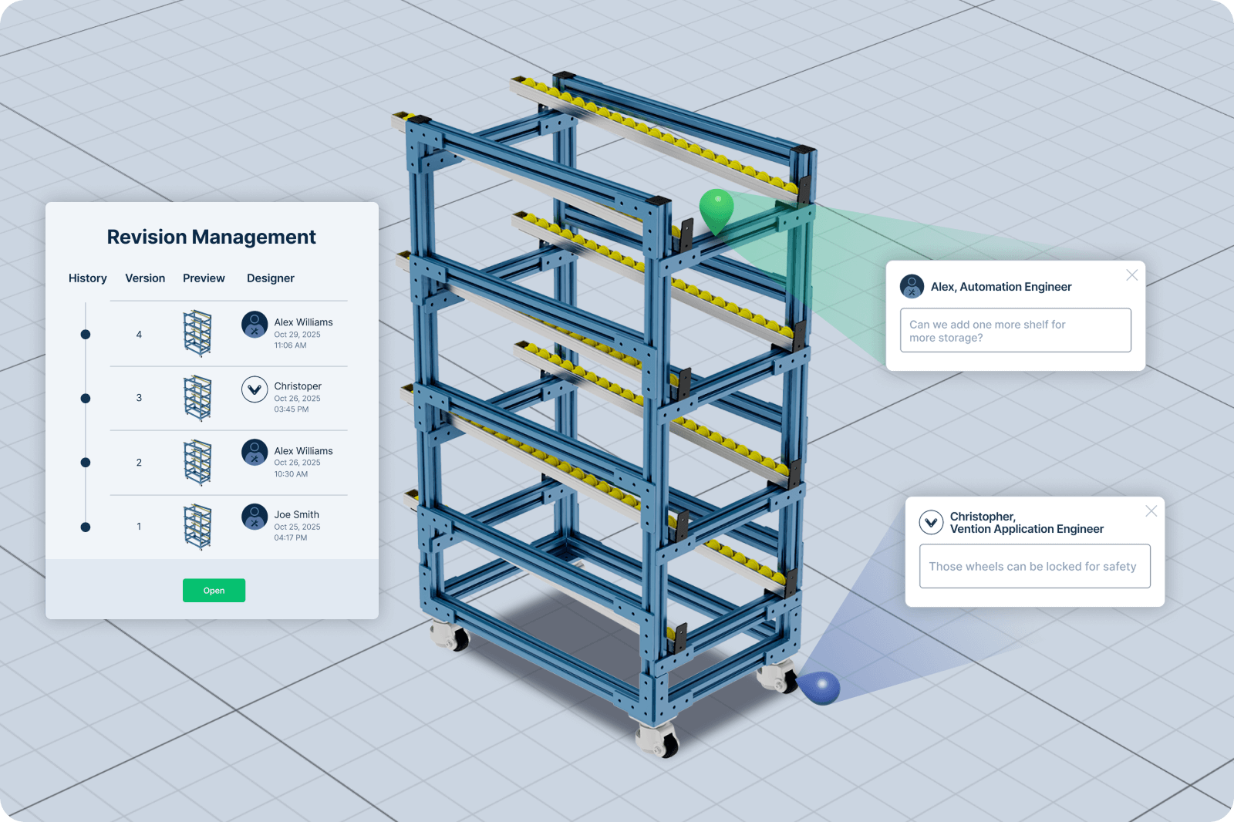This screenshot has width=1234, height=822.
Task: Click Alex's avatar in the shelf comment card
Action: coord(912,287)
